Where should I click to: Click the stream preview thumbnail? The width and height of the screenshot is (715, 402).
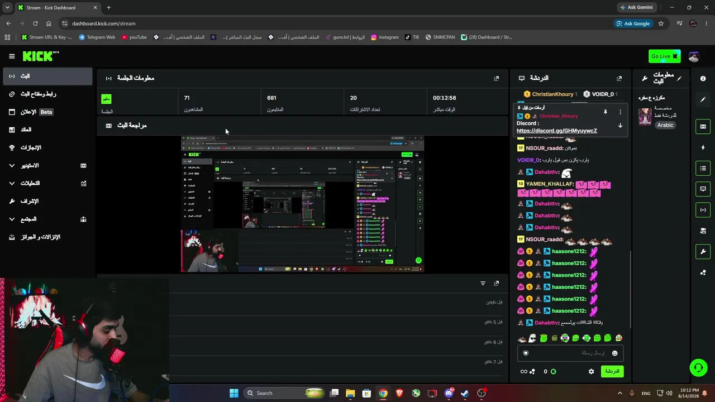pyautogui.click(x=302, y=204)
